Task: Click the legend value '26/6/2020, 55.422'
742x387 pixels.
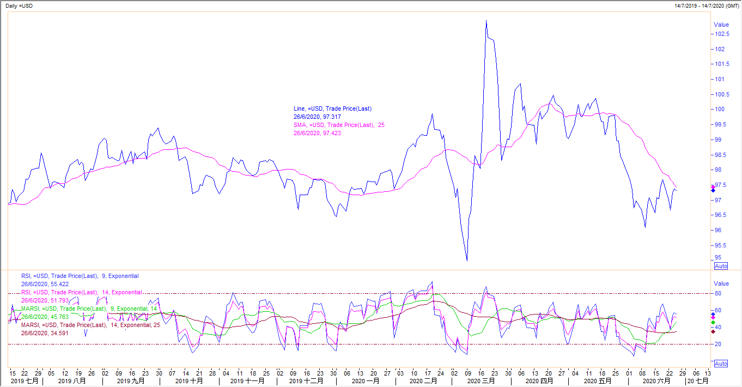Action: (45, 284)
